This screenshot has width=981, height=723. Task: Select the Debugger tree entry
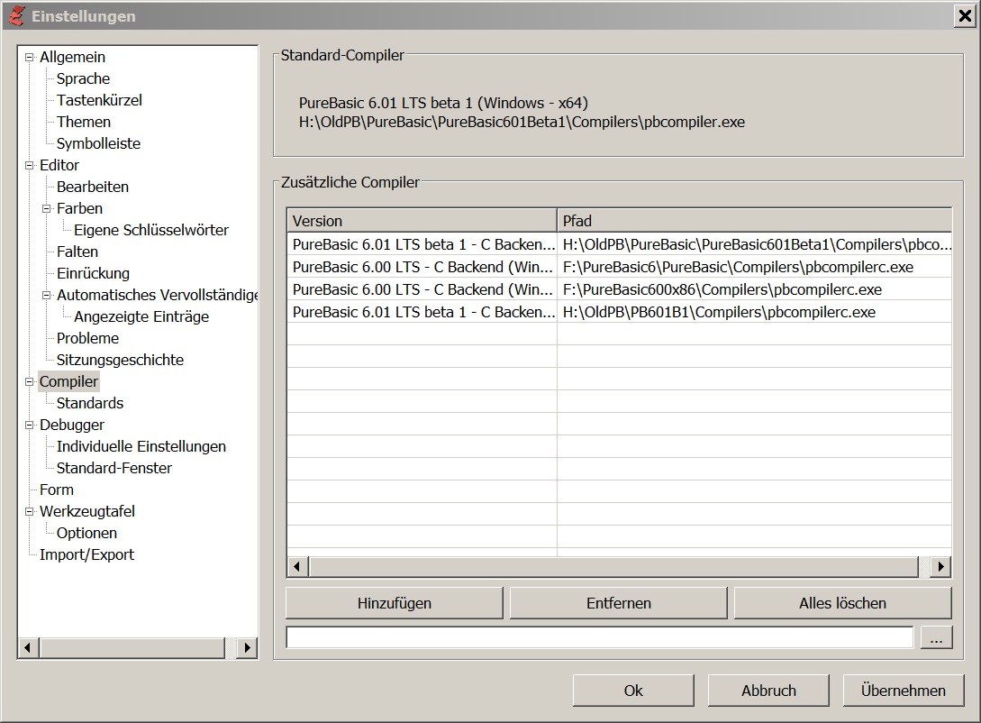[x=72, y=425]
